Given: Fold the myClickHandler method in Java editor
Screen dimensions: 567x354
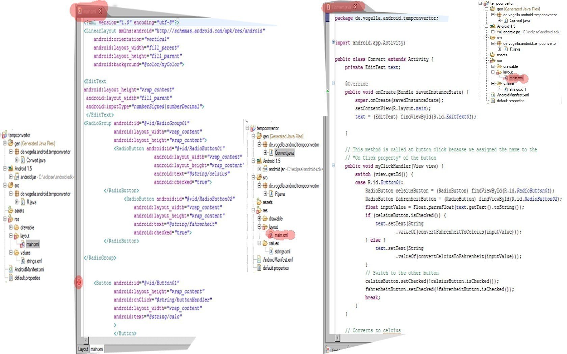Looking at the screenshot, I should click(333, 166).
